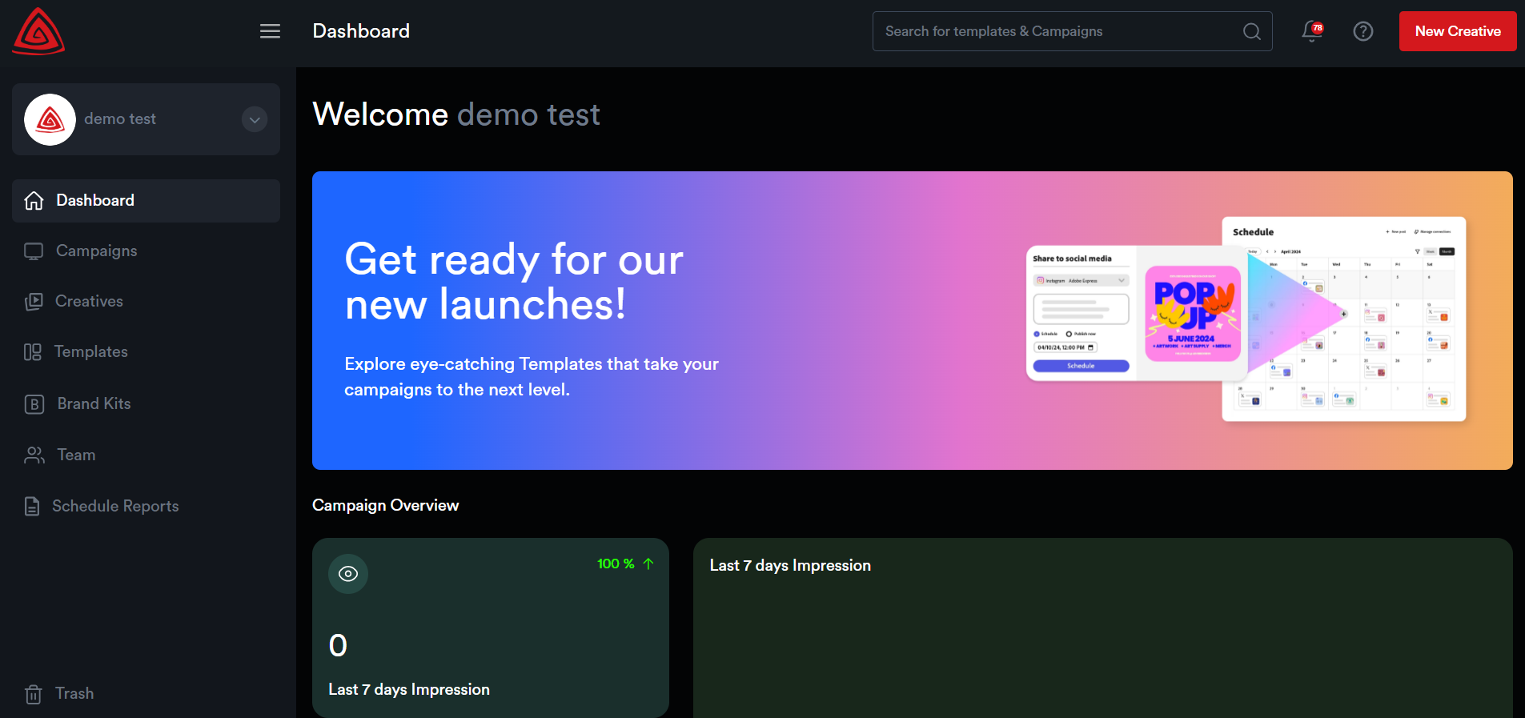
Task: Click the Team people icon in the sidebar
Action: click(34, 455)
